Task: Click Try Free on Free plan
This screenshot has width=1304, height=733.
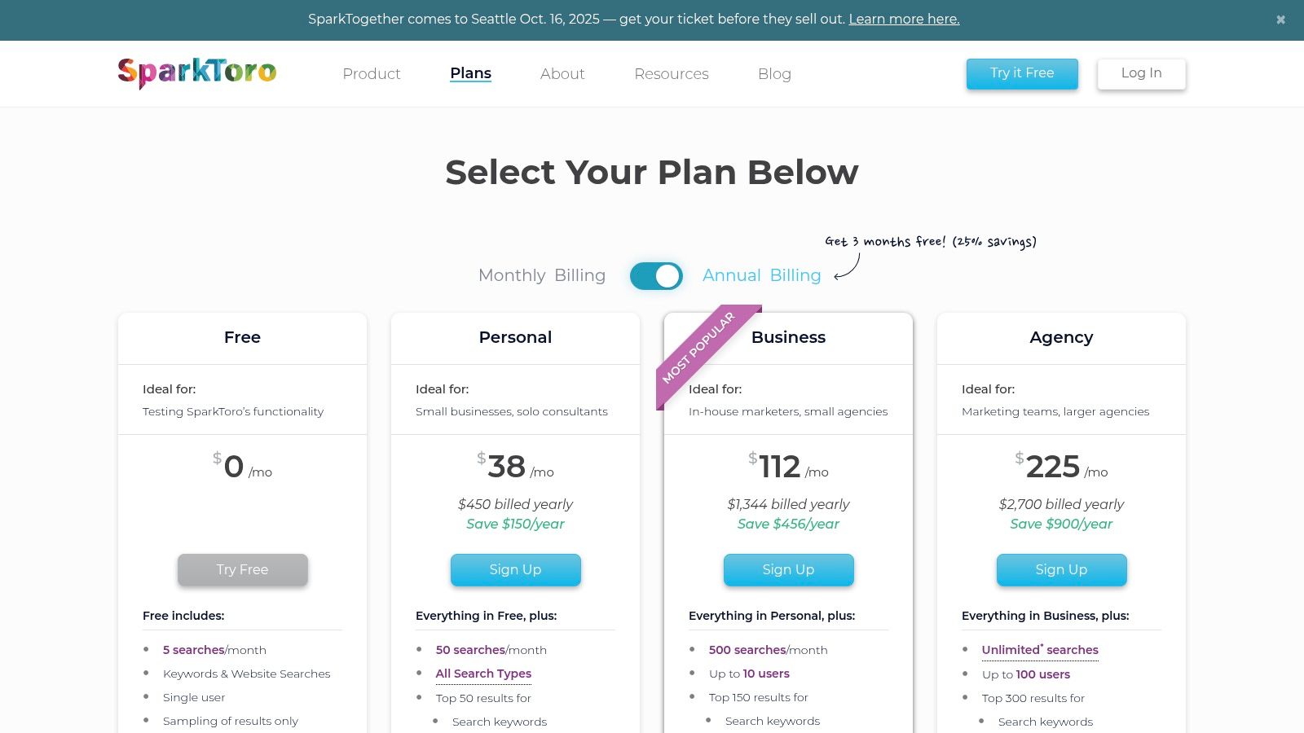Action: tap(243, 569)
